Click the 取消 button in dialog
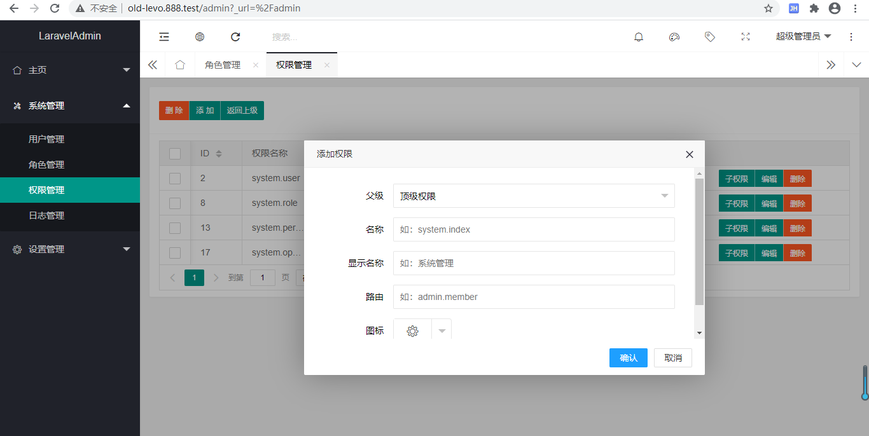The image size is (869, 436). coord(673,358)
